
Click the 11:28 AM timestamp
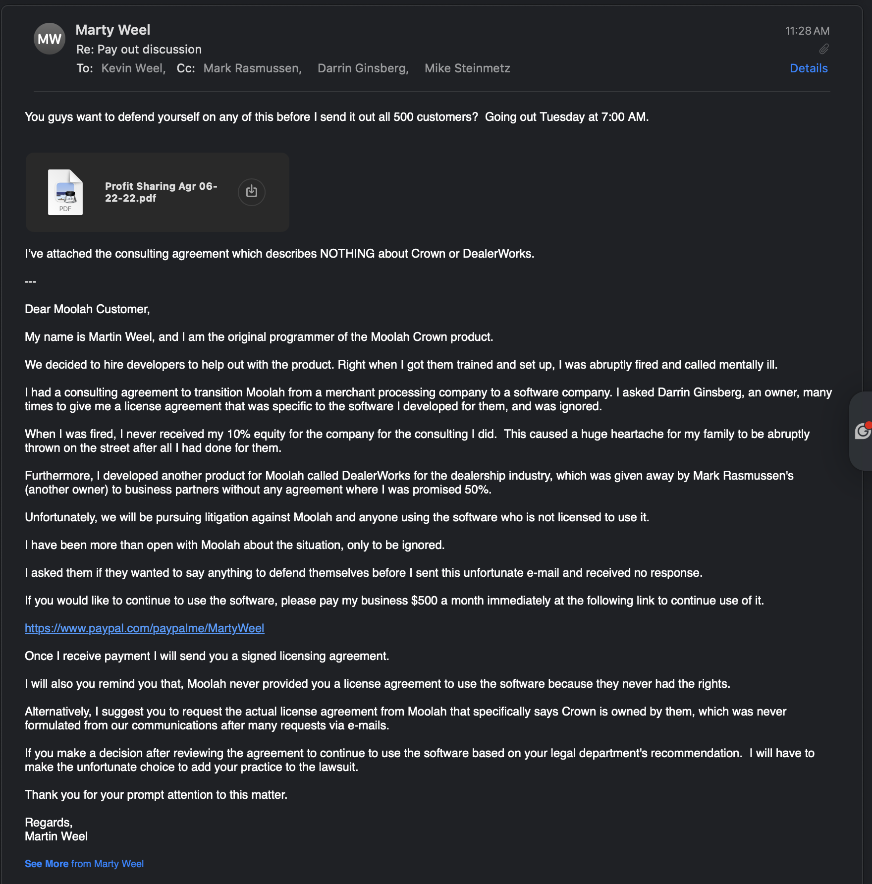click(807, 31)
